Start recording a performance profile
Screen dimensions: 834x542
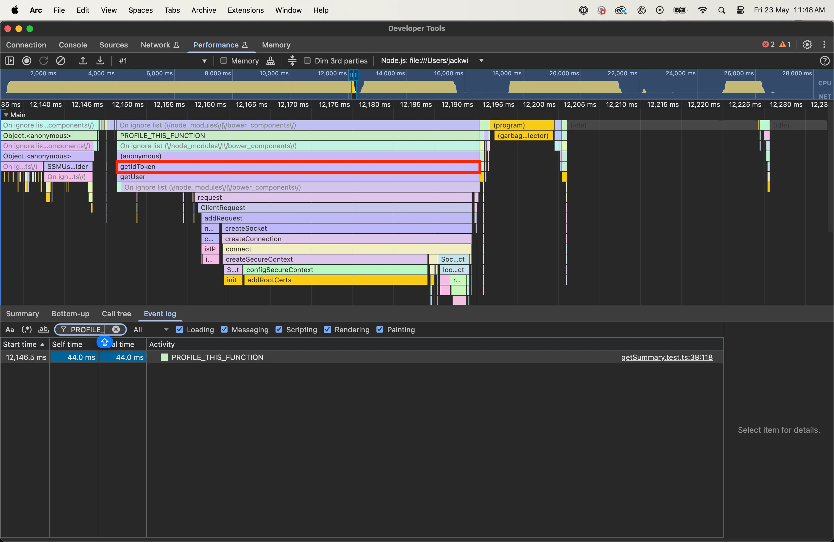[x=27, y=61]
